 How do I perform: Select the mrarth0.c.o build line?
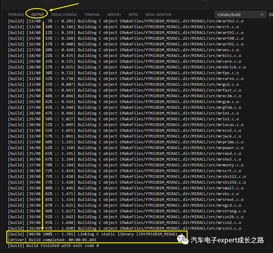pos(126,38)
